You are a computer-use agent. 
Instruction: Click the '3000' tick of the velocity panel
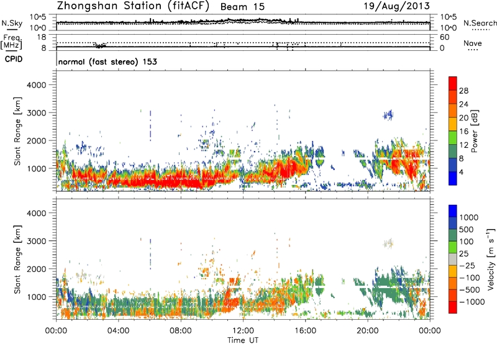[x=37, y=241]
